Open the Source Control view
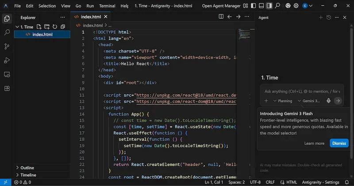 (7, 46)
